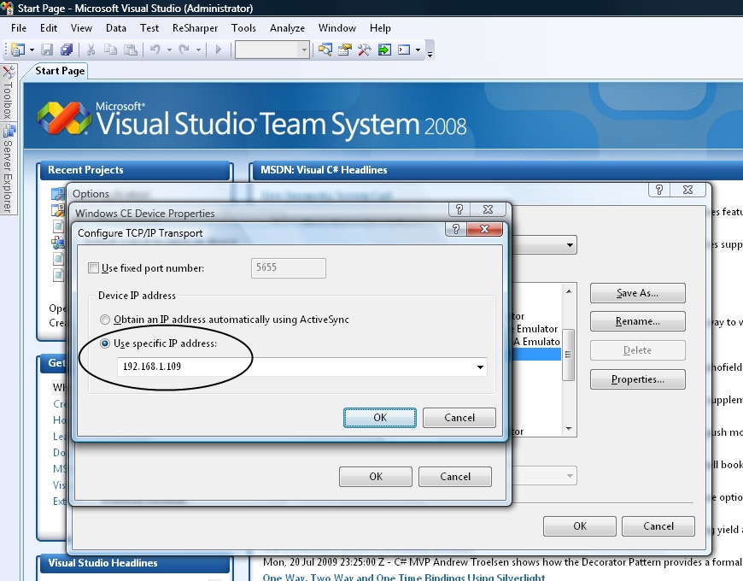Enable Use fixed port number checkbox
The image size is (743, 581).
coord(93,268)
